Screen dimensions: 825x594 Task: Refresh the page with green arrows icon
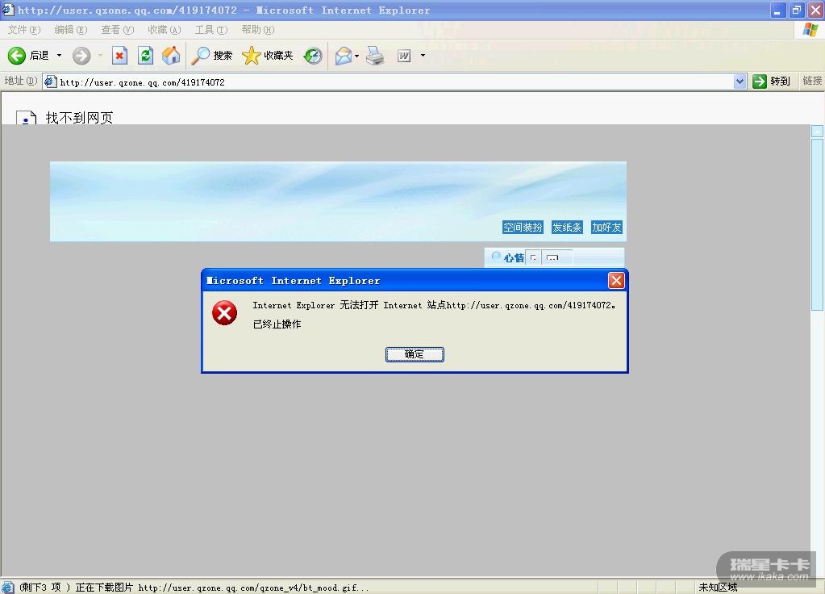pyautogui.click(x=145, y=56)
